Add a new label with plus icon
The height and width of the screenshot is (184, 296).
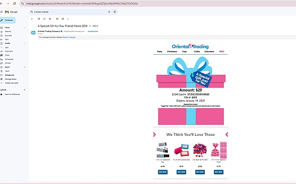(x=25, y=90)
